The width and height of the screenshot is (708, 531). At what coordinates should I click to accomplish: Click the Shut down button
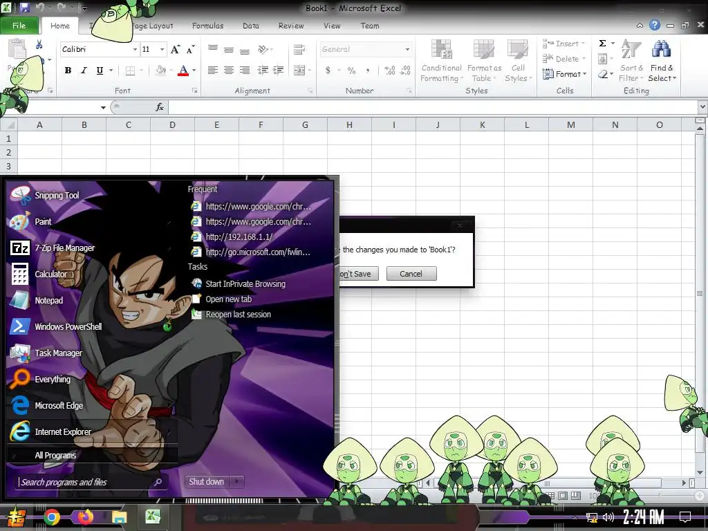click(x=206, y=482)
